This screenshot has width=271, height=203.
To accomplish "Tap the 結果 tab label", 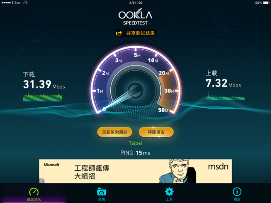I will click(102, 199).
